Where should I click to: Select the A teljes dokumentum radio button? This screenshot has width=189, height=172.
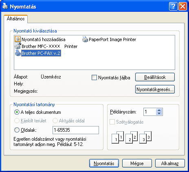(x=17, y=112)
